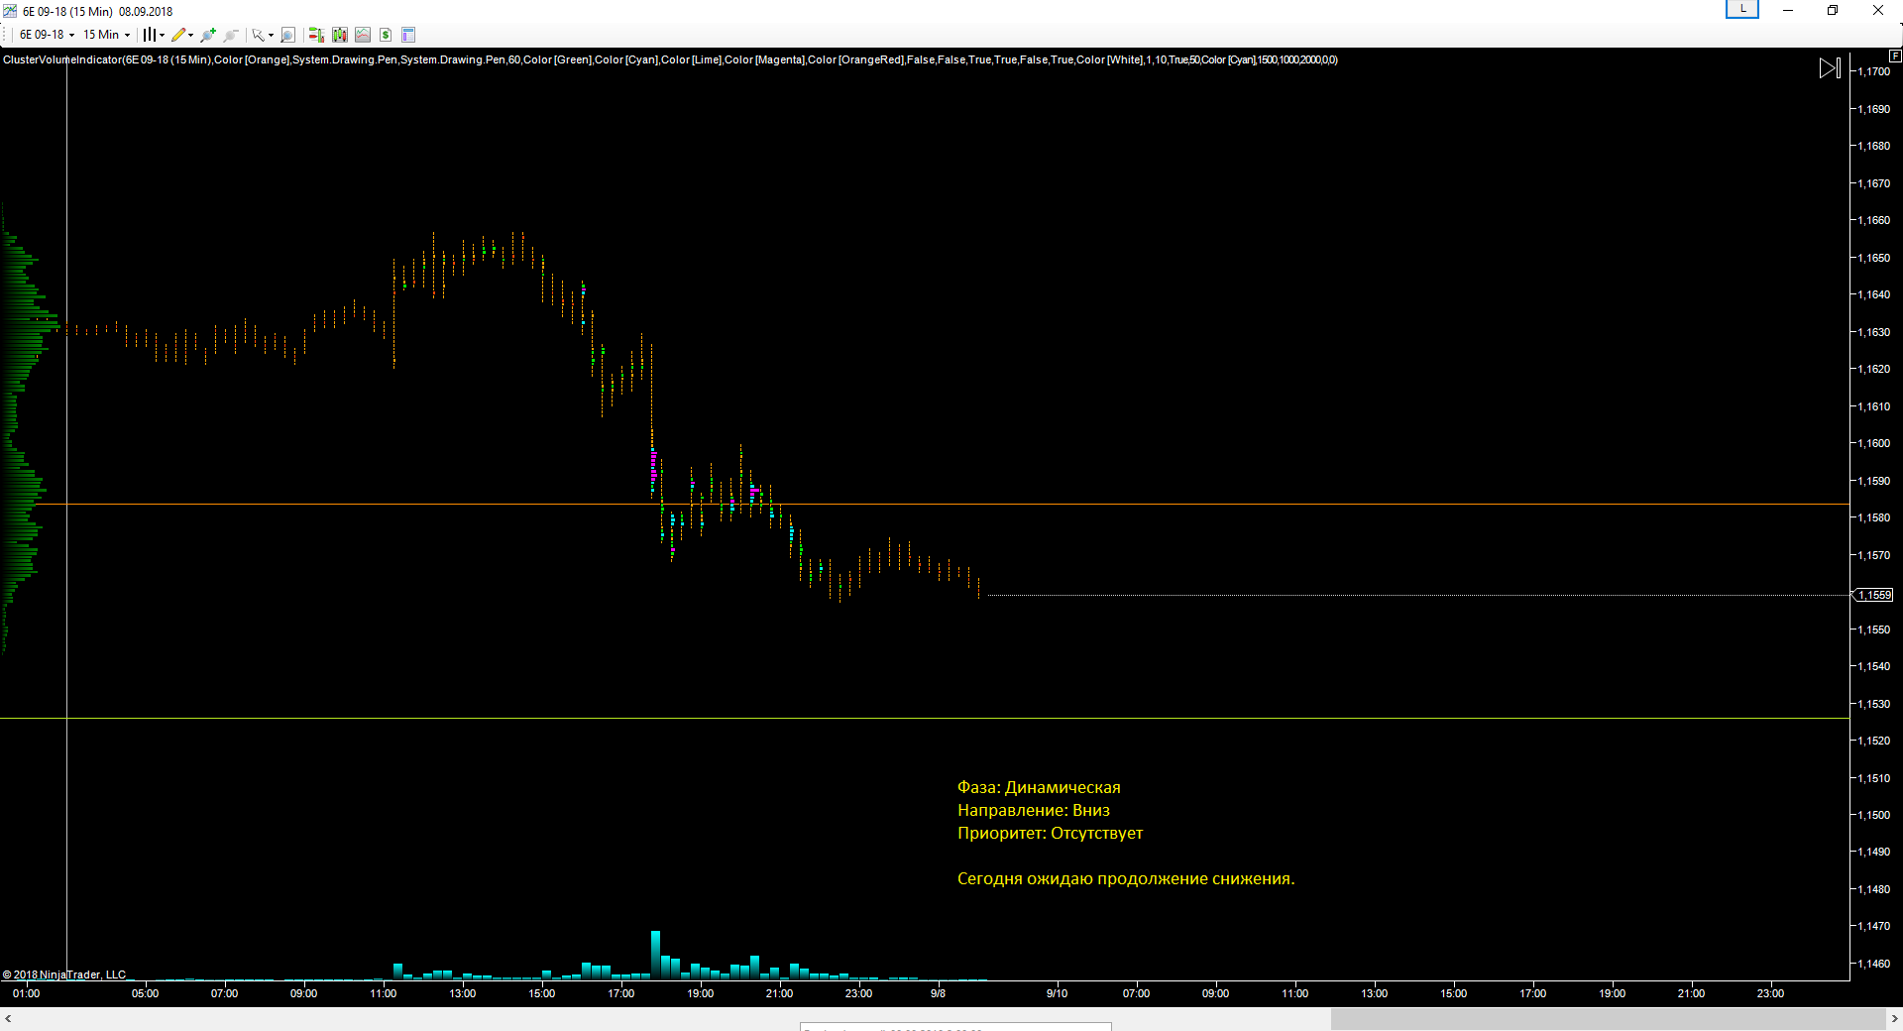The height and width of the screenshot is (1031, 1903).
Task: Click the 1,1460 price axis label
Action: pos(1873,964)
